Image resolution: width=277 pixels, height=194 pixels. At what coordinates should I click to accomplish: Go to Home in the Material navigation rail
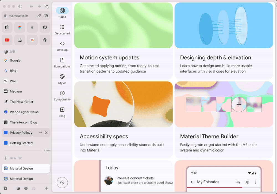(62, 13)
